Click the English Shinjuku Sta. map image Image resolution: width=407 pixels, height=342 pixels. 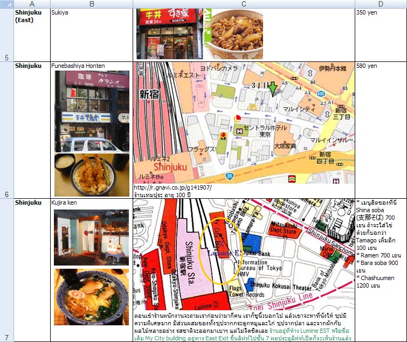(244, 254)
